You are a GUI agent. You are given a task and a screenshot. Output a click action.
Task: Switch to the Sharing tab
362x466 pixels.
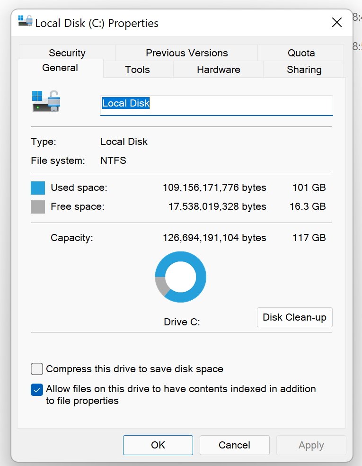pyautogui.click(x=304, y=69)
